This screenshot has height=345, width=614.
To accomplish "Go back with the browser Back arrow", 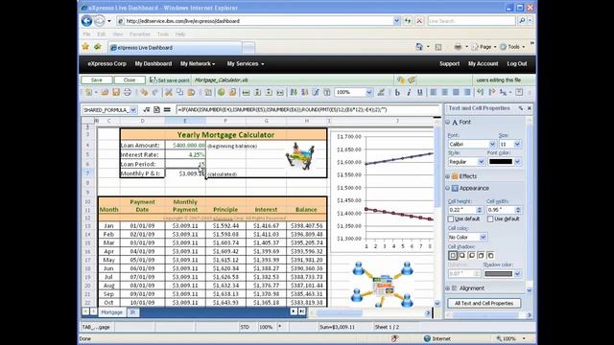I will 86,21.
